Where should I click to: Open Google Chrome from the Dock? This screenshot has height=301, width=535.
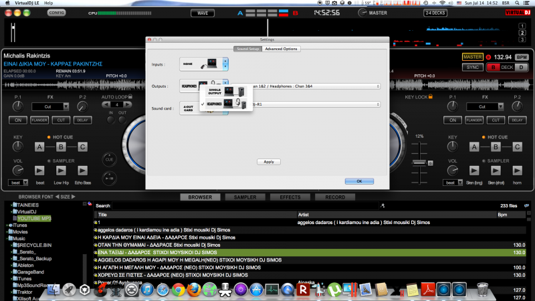[x=178, y=290]
